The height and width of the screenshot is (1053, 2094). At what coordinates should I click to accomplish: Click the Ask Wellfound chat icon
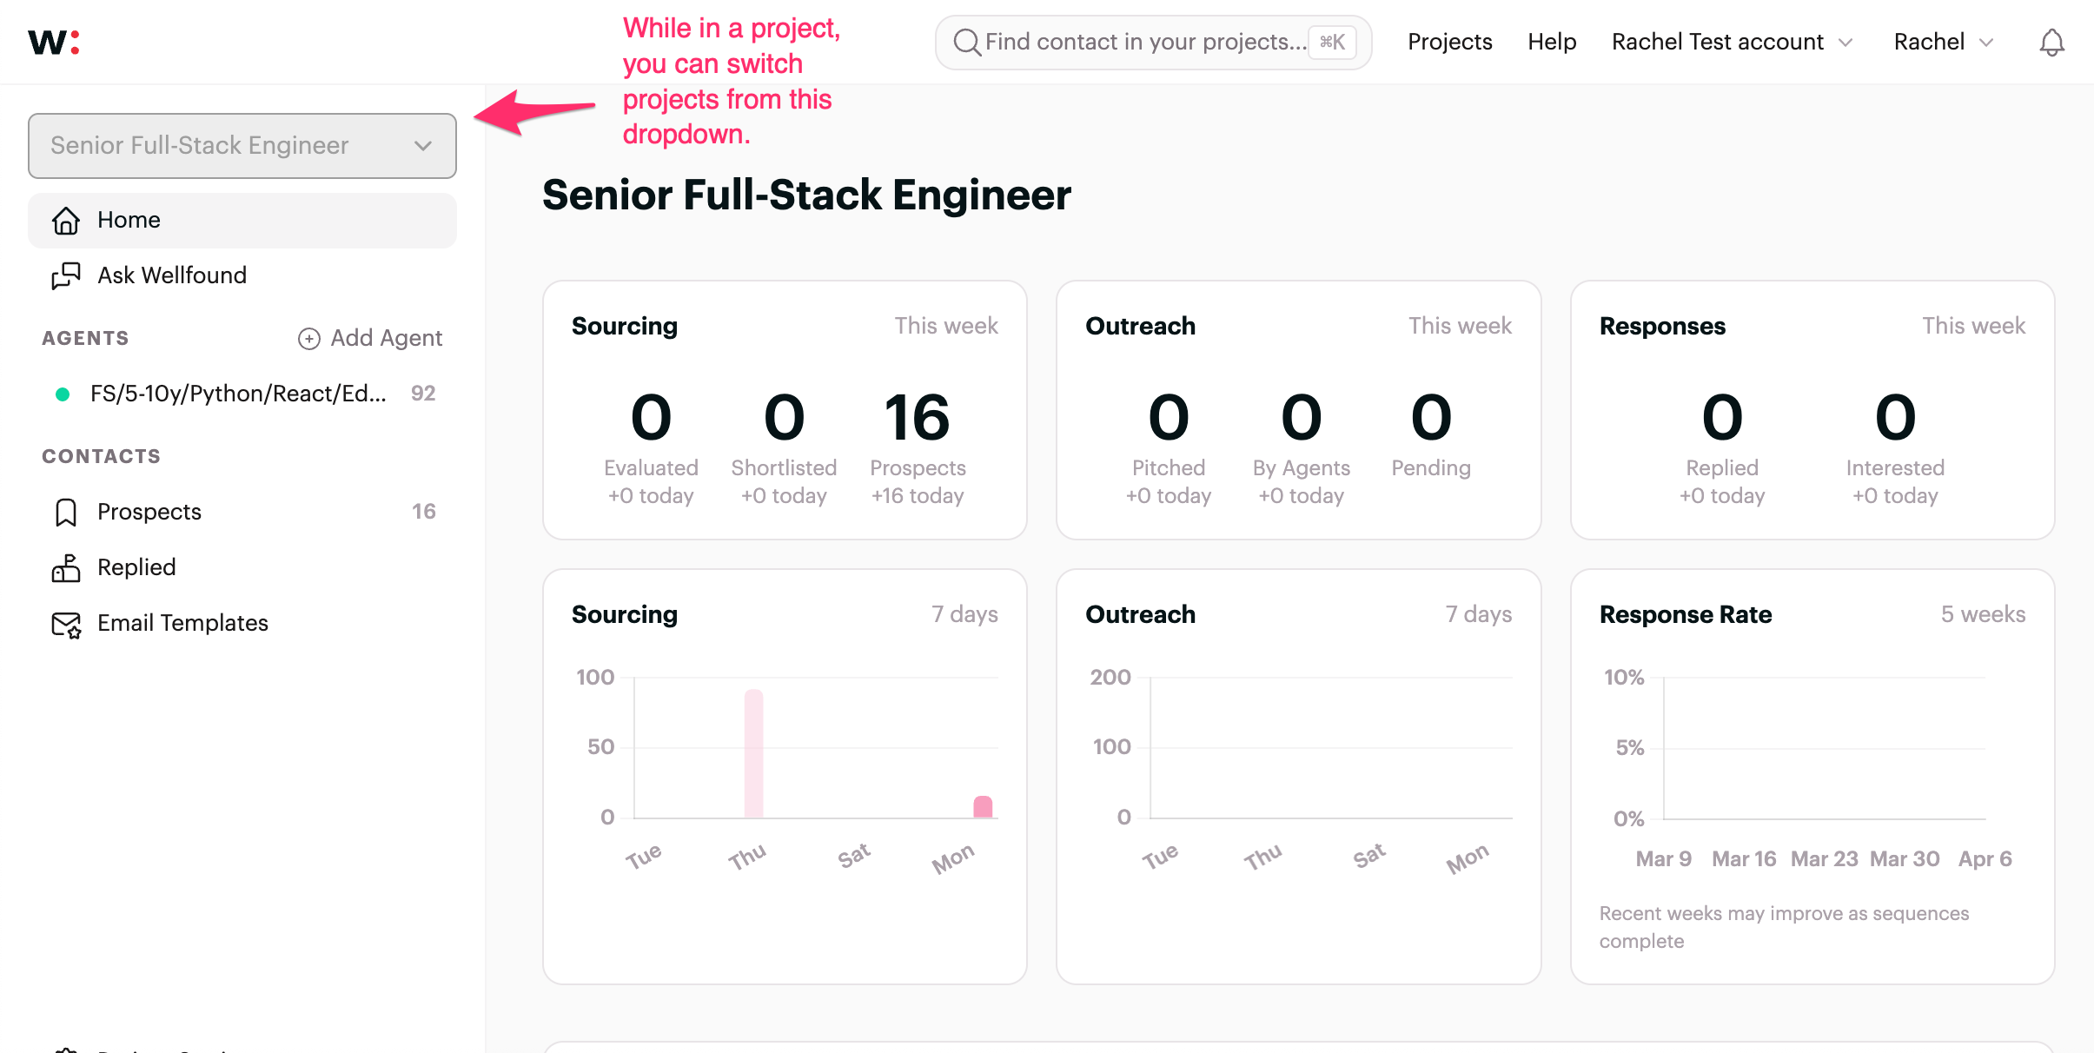pos(66,276)
